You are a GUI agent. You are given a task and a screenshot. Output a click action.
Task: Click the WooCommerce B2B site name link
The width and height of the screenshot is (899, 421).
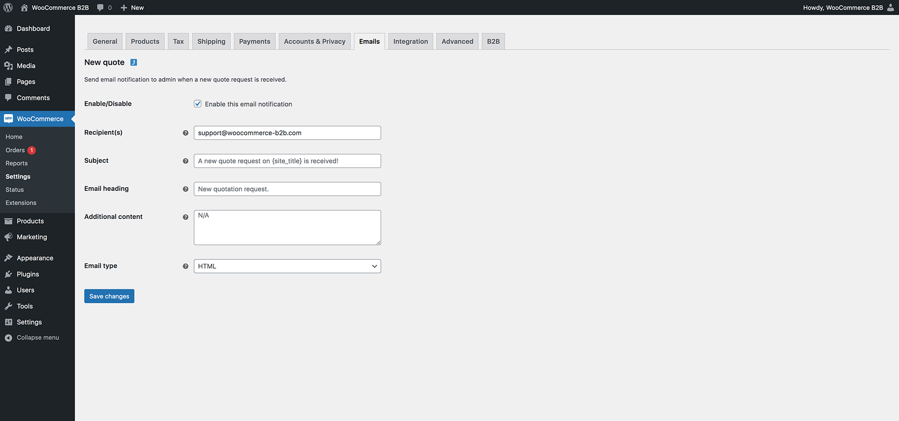pos(60,7)
